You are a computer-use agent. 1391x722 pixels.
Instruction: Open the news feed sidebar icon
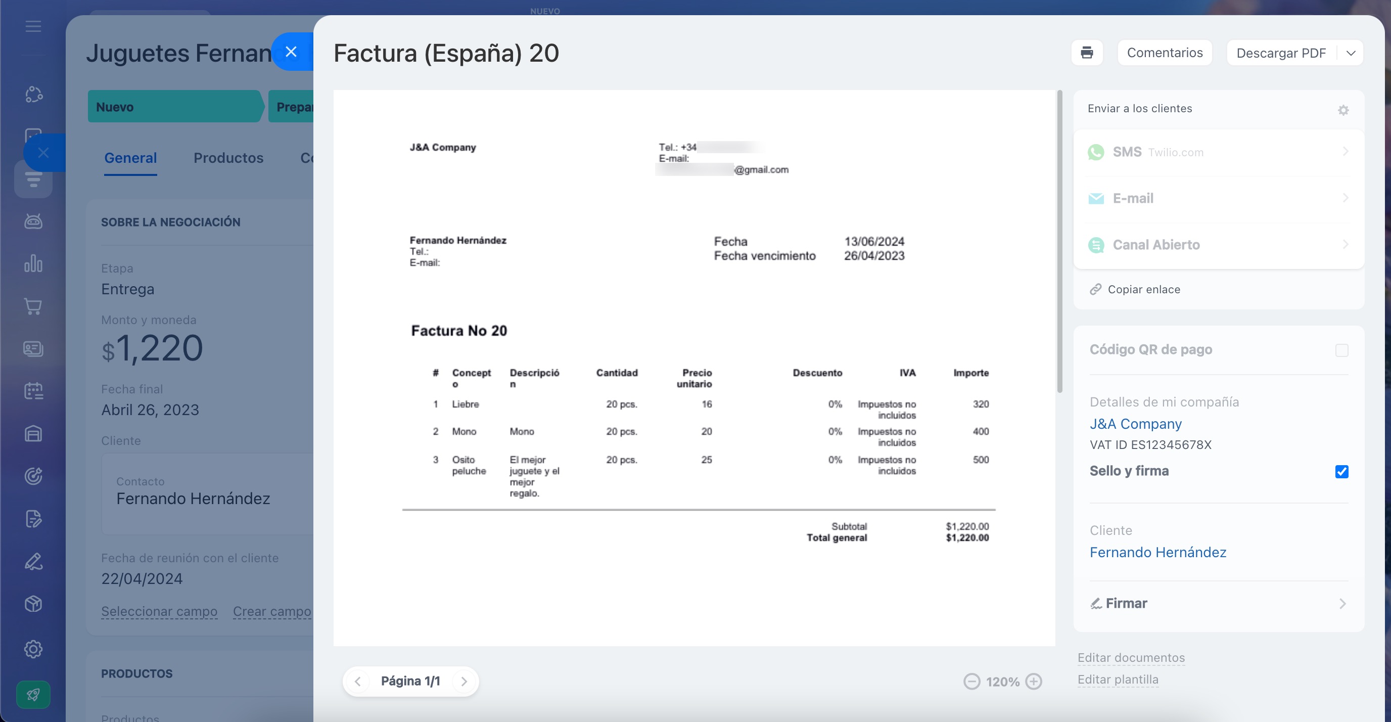(33, 349)
